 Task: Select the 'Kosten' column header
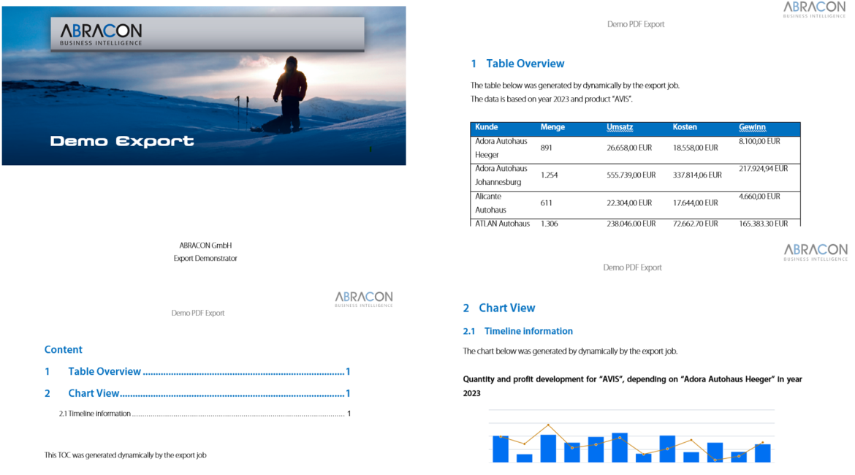click(x=685, y=127)
